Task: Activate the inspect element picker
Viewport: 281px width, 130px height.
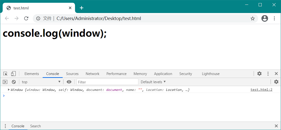Action: point(5,74)
